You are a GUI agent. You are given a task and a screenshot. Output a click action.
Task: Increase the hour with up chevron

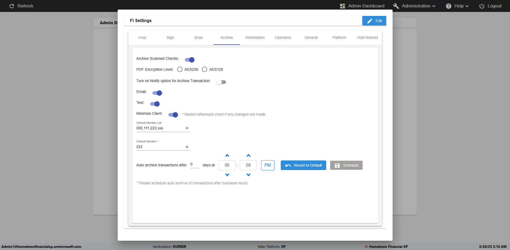click(227, 155)
